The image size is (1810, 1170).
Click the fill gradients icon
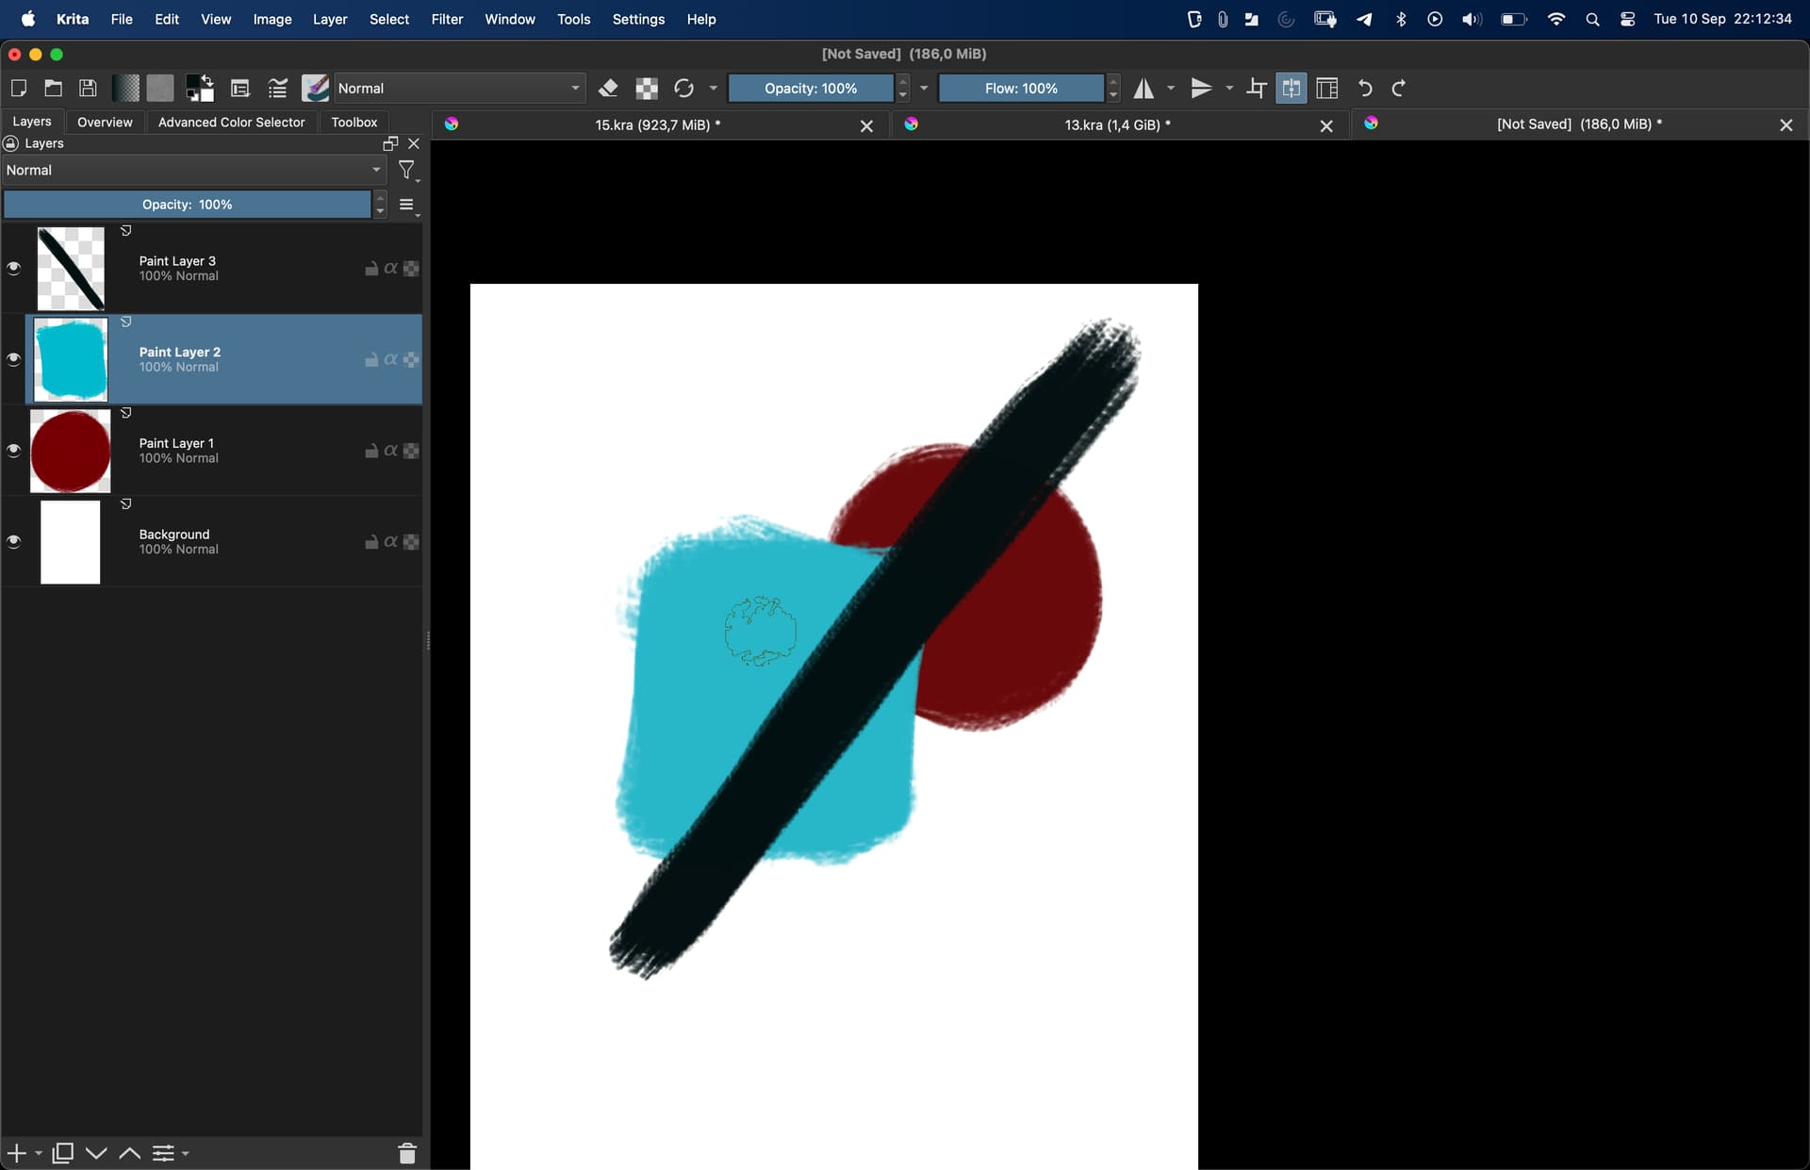click(x=125, y=89)
